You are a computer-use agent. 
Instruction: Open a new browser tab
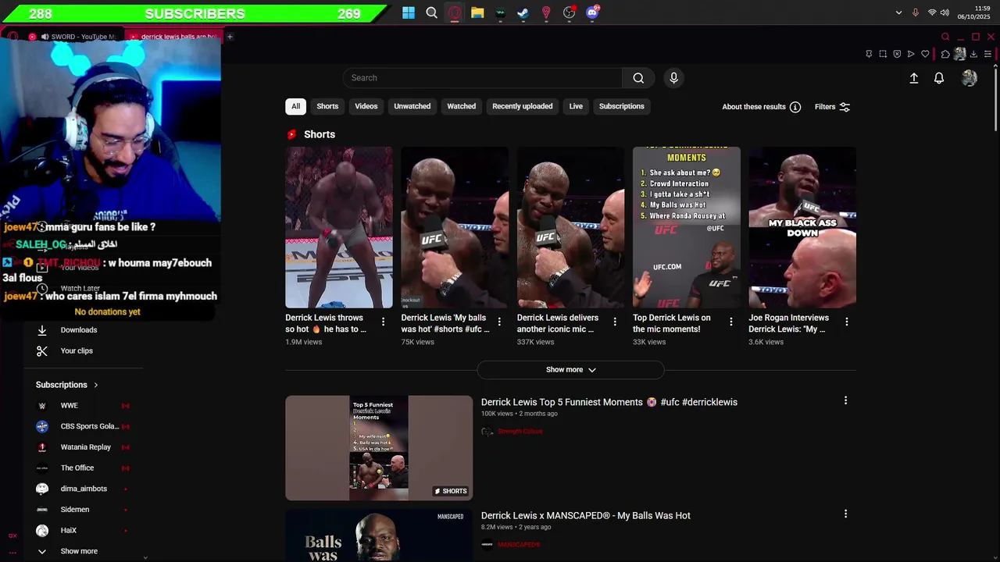click(230, 37)
